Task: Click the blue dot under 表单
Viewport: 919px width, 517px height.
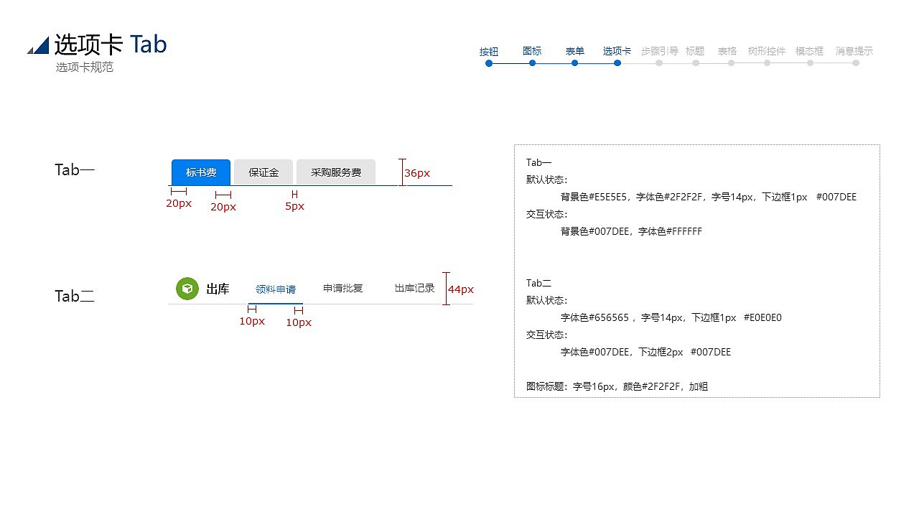Action: [574, 64]
